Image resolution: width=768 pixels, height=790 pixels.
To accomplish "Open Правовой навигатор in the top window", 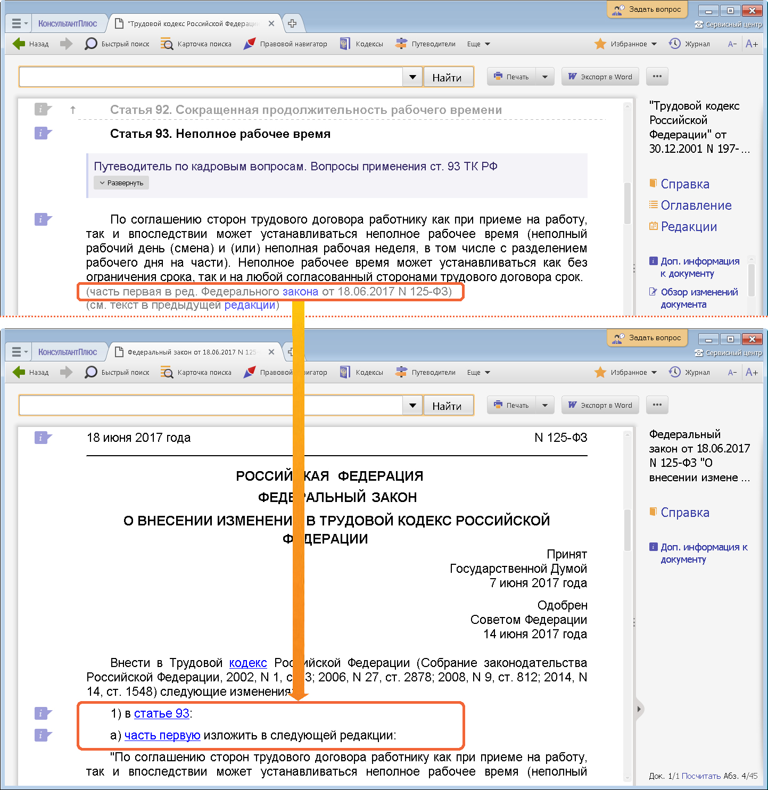I will (285, 44).
